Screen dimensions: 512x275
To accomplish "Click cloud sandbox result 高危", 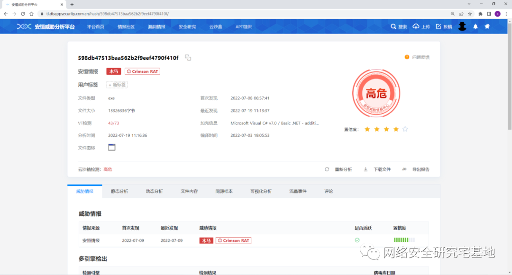I will coord(108,169).
